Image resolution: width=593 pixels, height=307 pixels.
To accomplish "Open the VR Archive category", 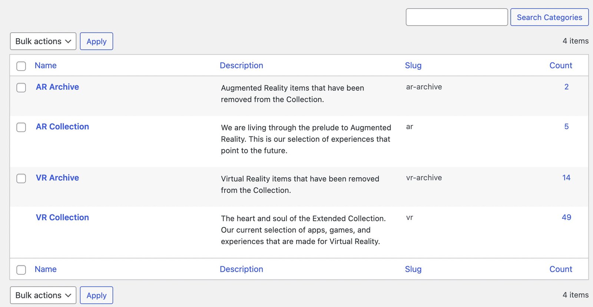I will pos(57,178).
